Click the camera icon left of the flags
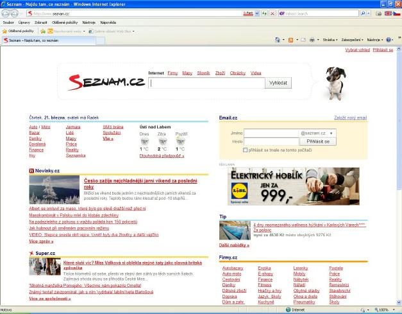The width and height of the screenshot is (402, 314). pyautogui.click(x=379, y=13)
